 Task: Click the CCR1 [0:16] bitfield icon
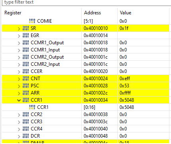32,107
